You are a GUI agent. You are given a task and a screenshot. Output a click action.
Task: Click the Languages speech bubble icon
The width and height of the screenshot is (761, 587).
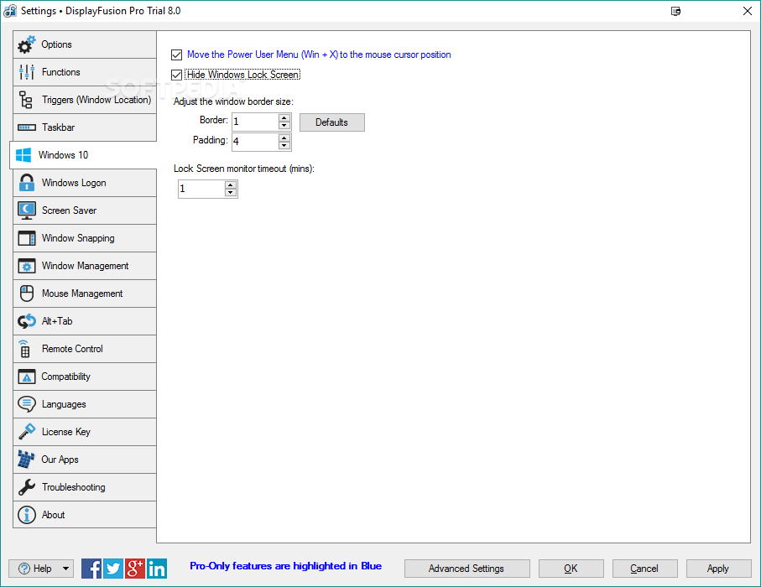click(x=27, y=404)
